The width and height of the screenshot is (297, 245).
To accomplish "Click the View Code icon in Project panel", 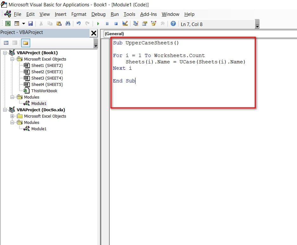I will (x=6, y=43).
